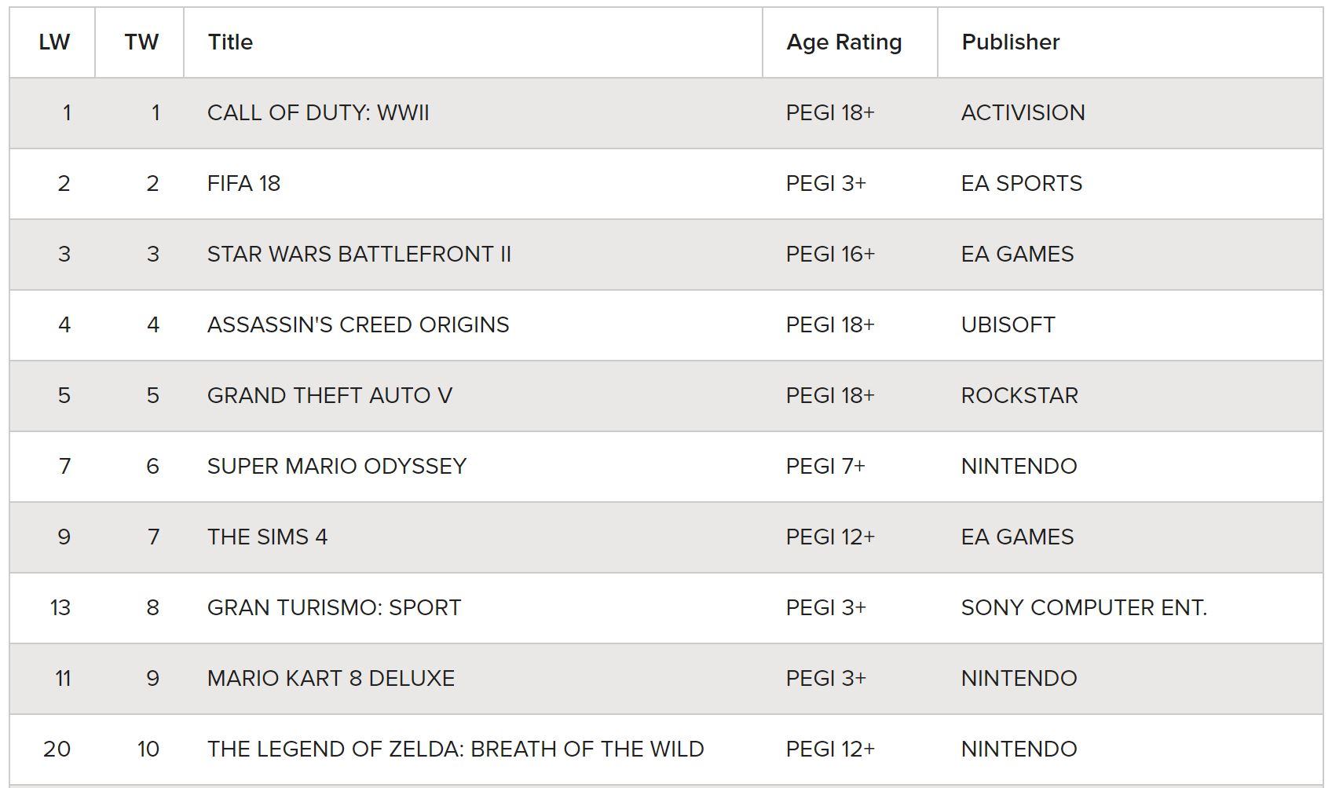Select THE SIMS 4 title
The width and height of the screenshot is (1332, 788).
point(267,537)
